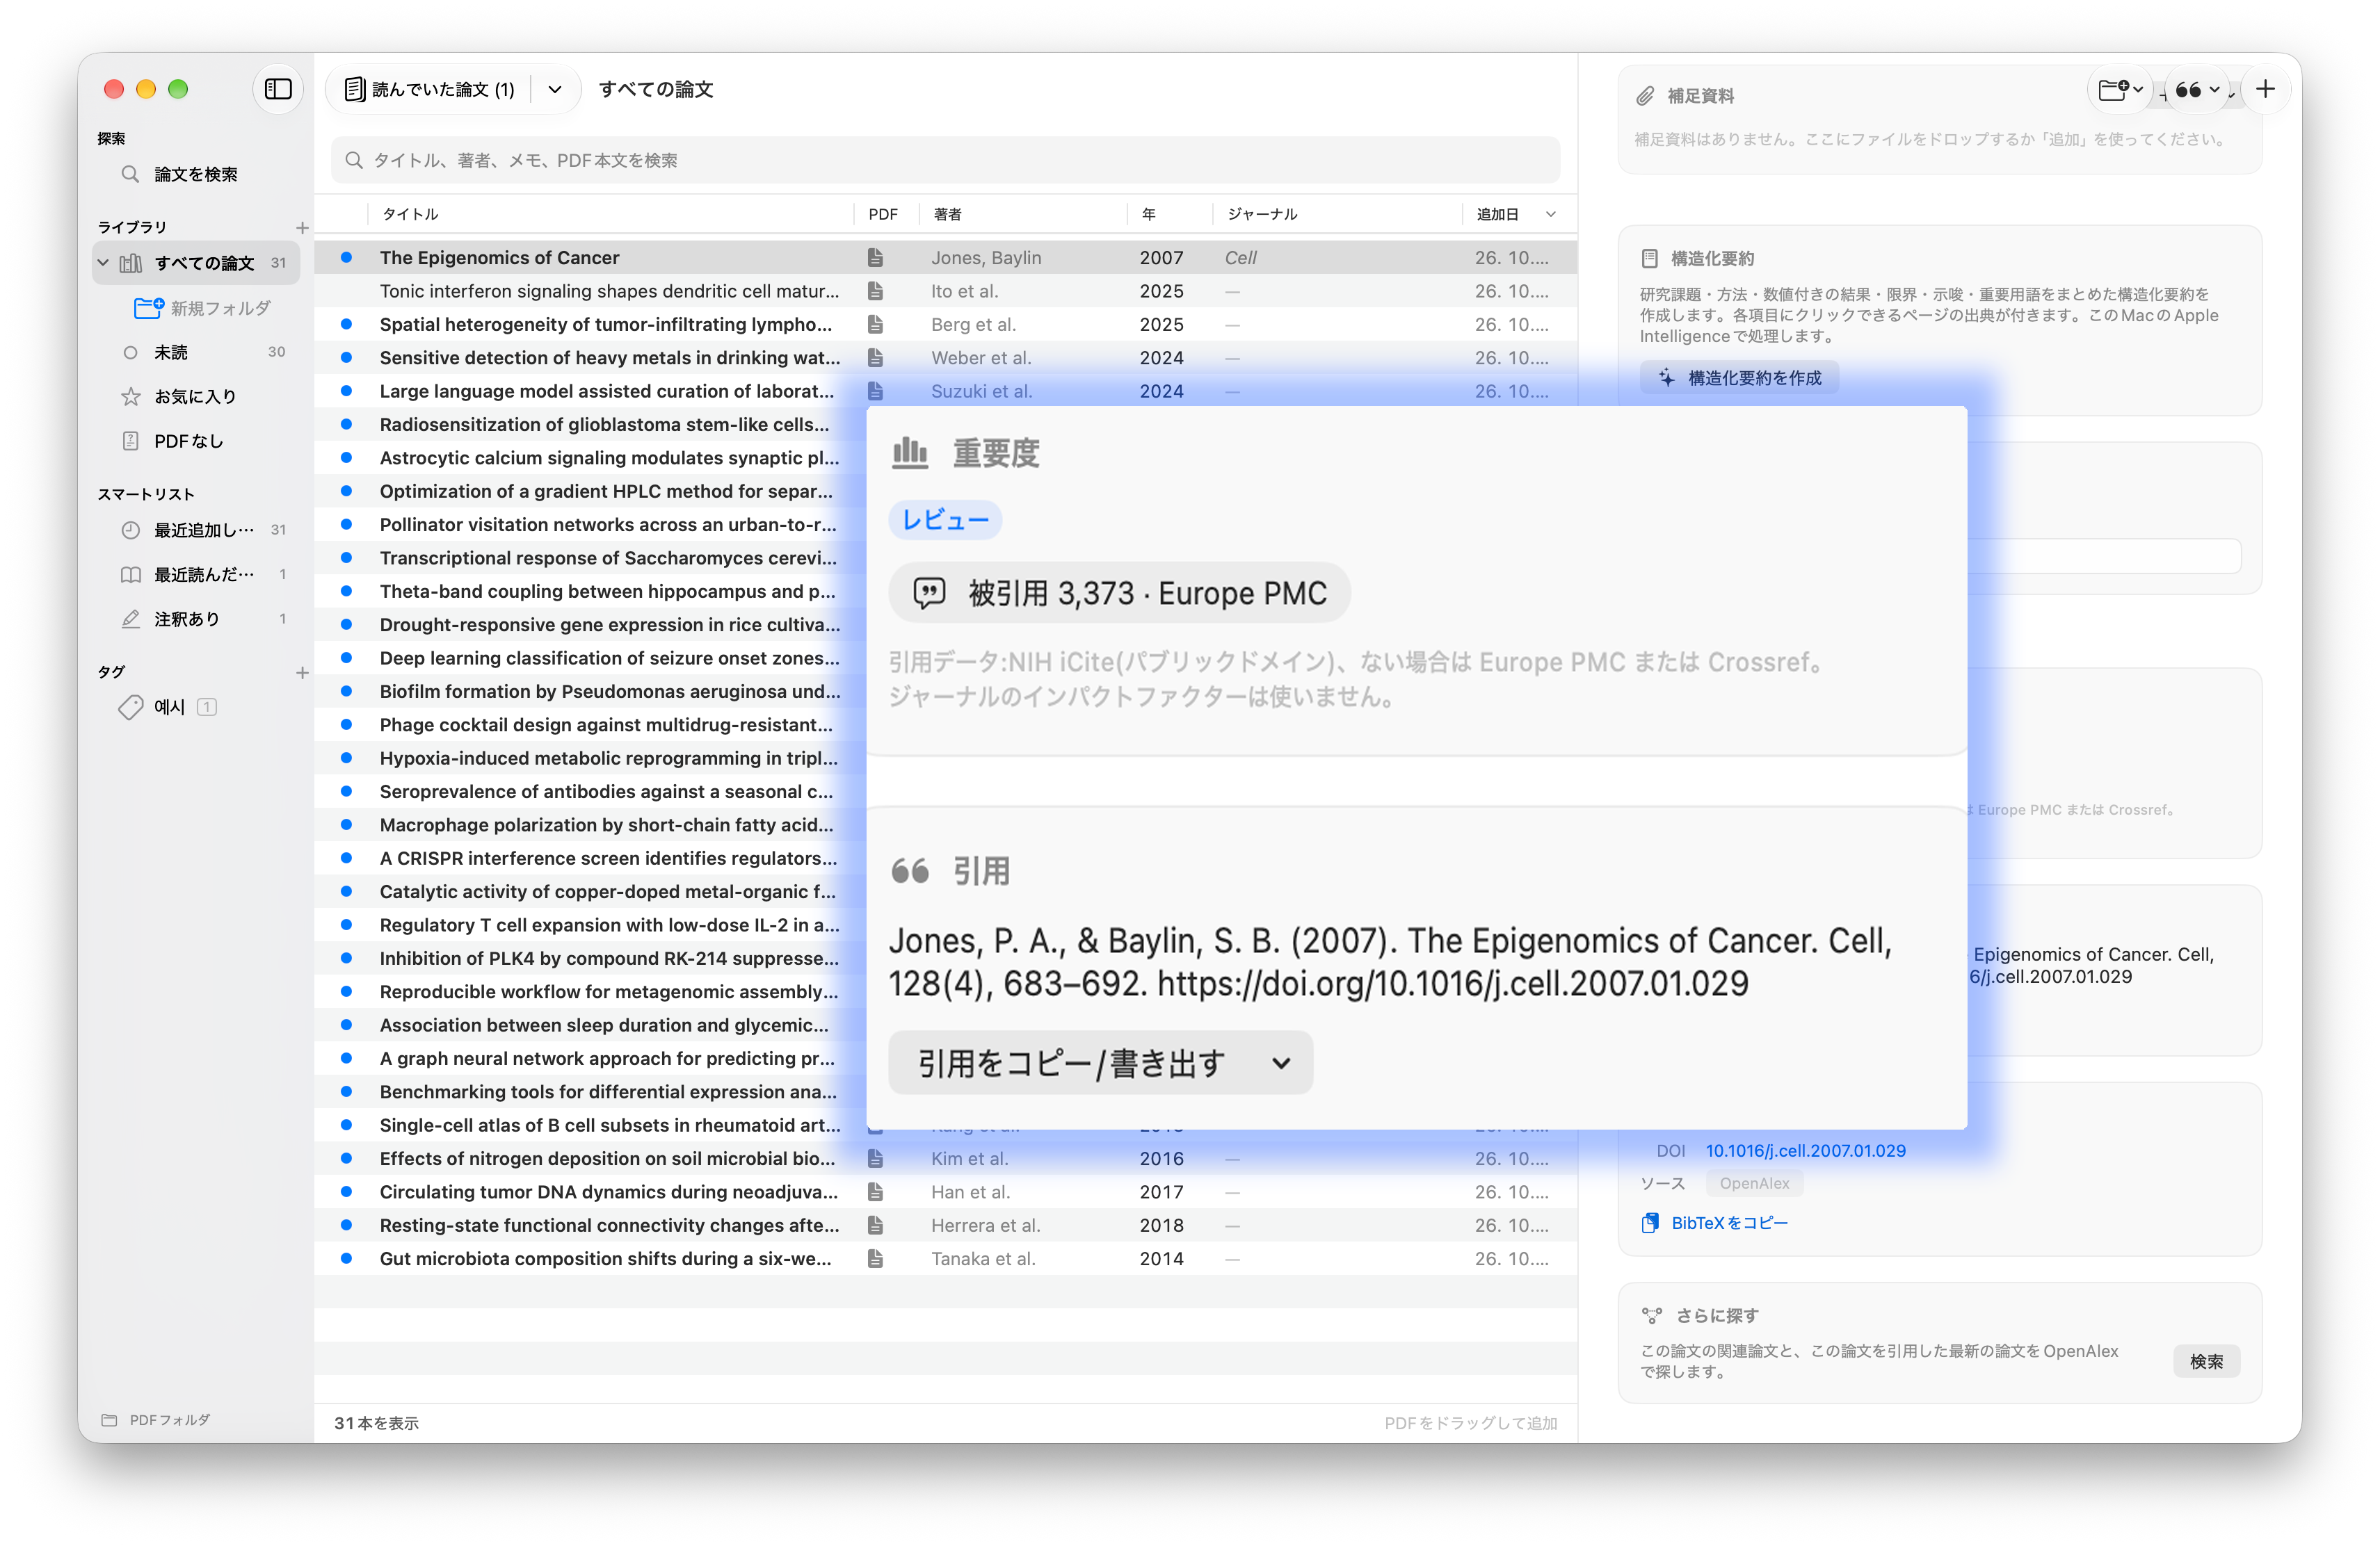Toggle unread dot for Circulating tumor DNA row
The height and width of the screenshot is (1546, 2380).
346,1191
